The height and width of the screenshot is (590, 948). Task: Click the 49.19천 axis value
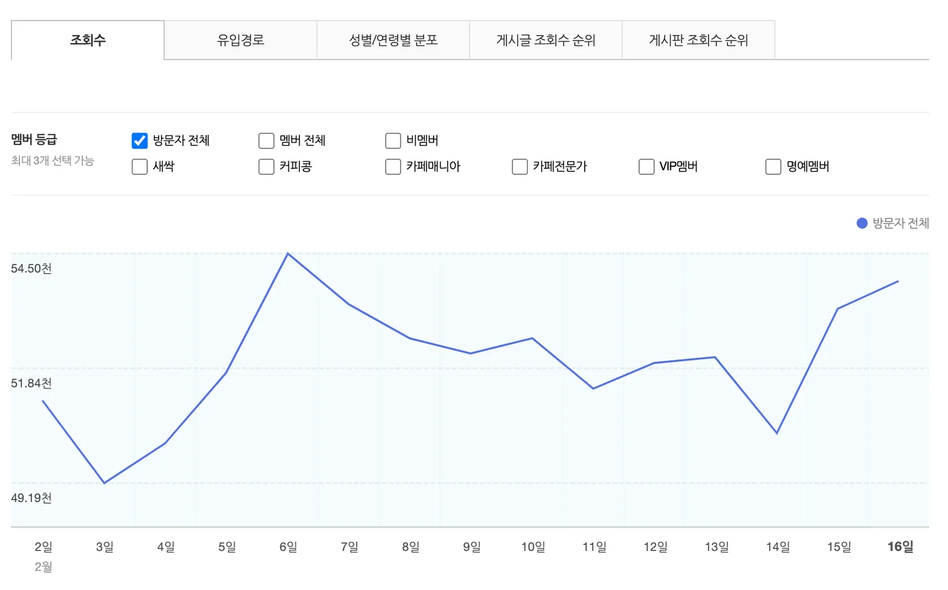[31, 498]
